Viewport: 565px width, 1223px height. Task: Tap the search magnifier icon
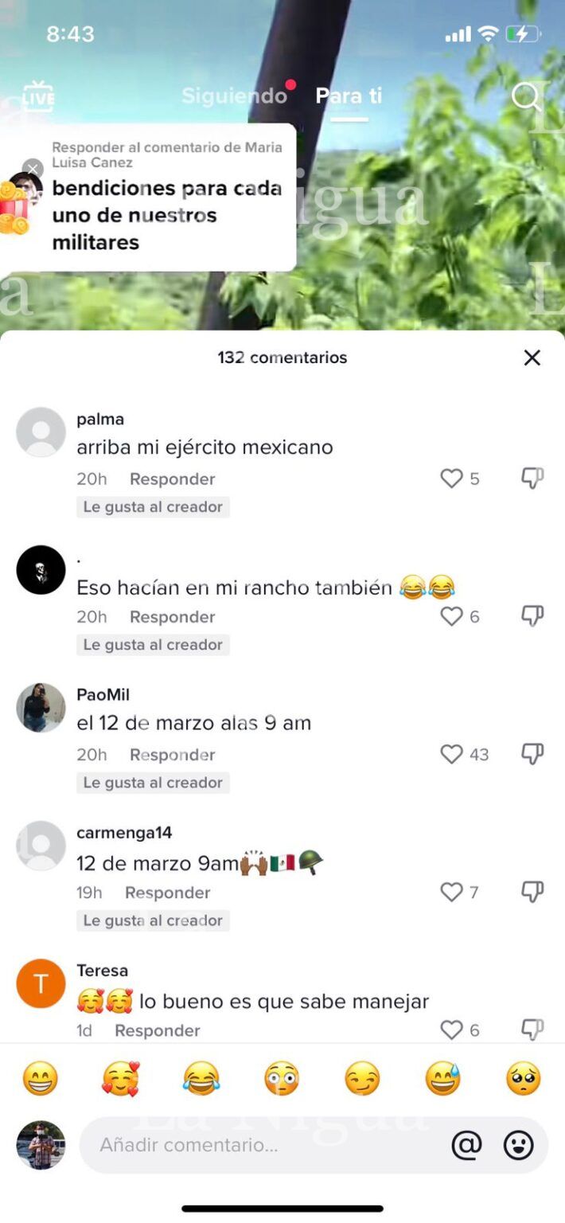coord(526,97)
